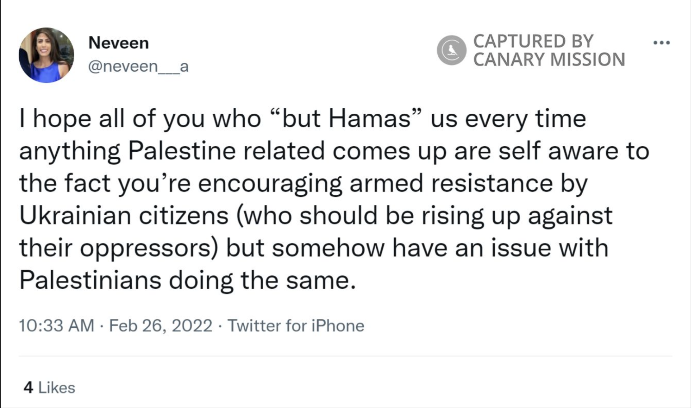Click the CAPTURED BY watermark text
Viewport: 691px width, 408px height.
click(533, 41)
